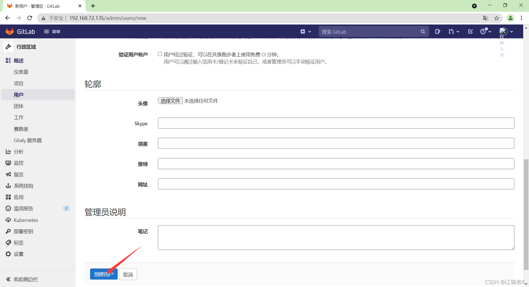Click the tab search dropdown in title bar
The width and height of the screenshot is (529, 287).
click(x=474, y=6)
